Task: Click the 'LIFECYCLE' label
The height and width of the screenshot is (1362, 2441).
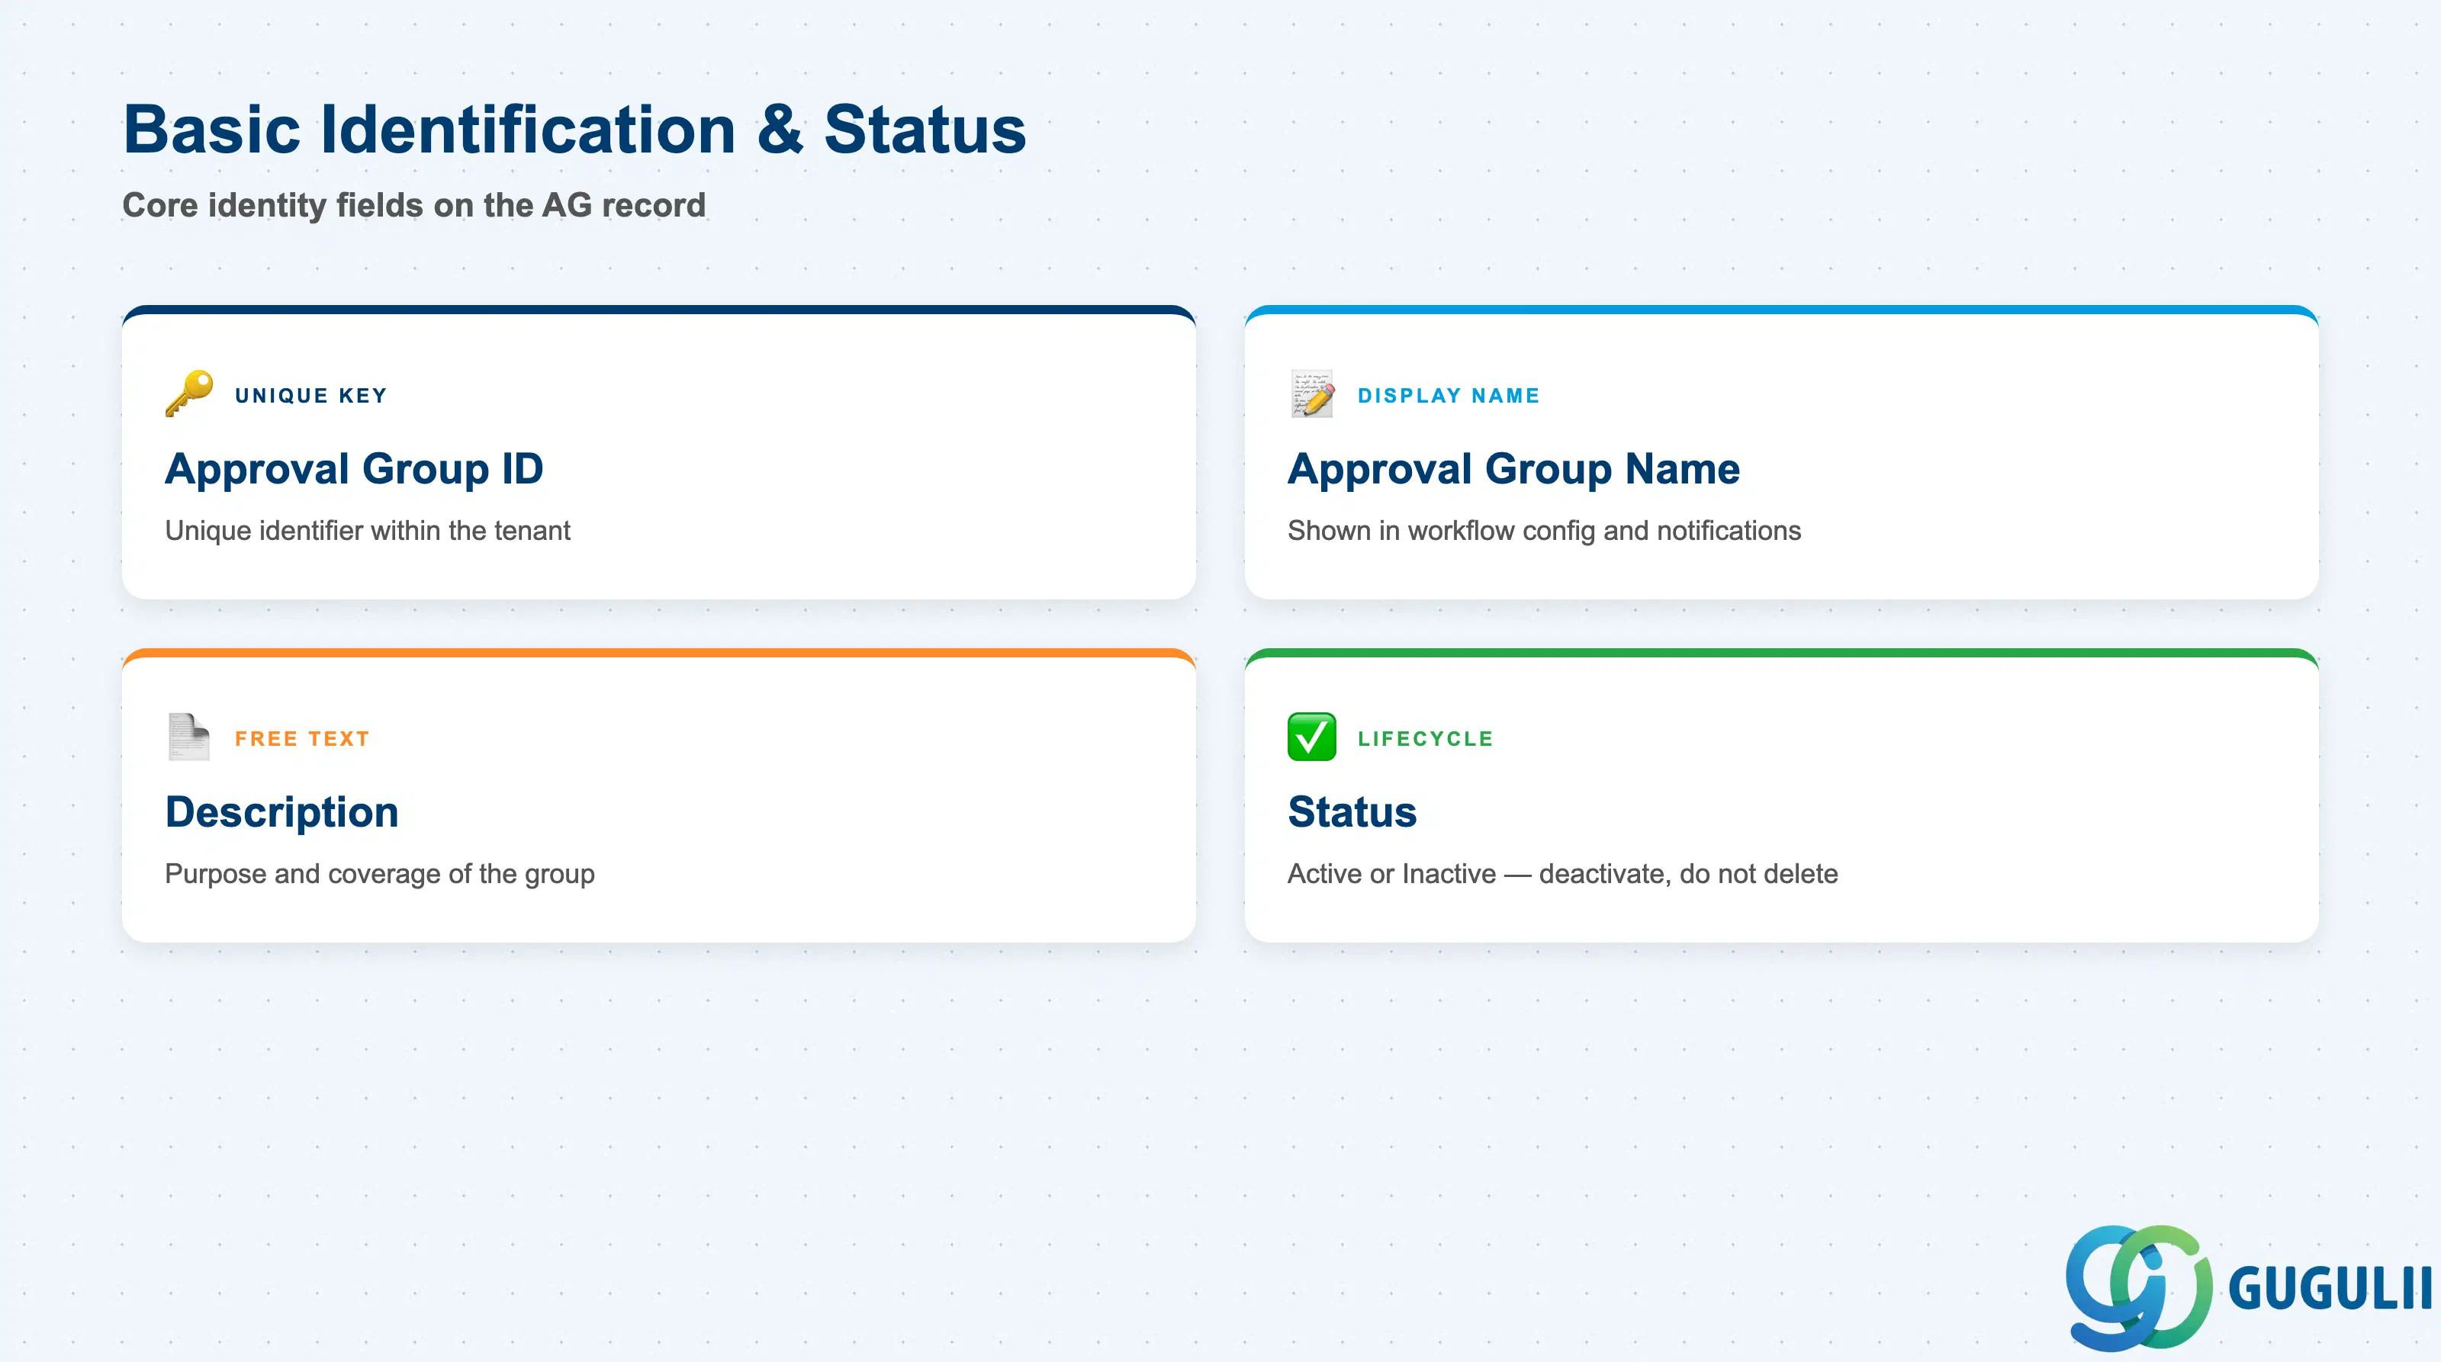Action: [1425, 739]
